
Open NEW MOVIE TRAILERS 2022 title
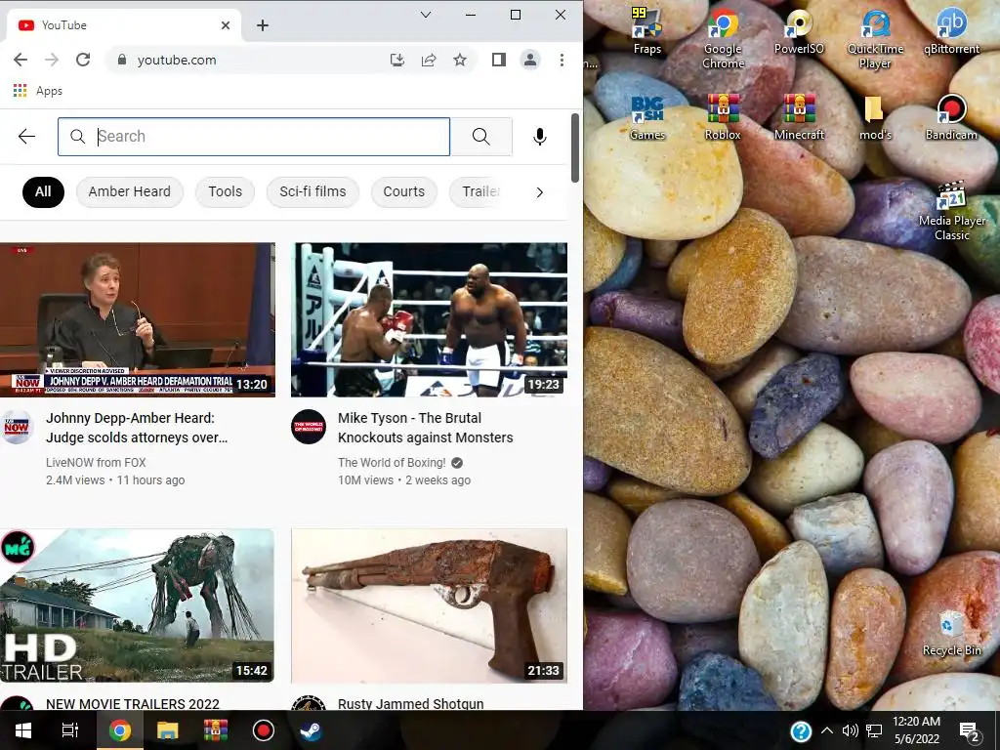pyautogui.click(x=133, y=703)
